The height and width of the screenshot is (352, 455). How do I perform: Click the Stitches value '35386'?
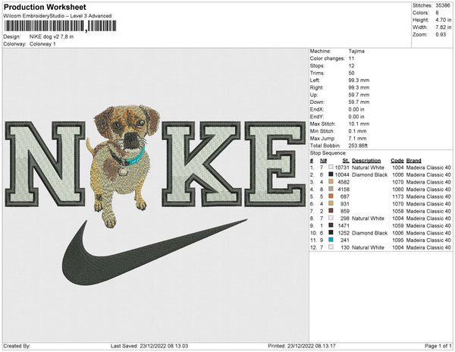[x=443, y=5]
